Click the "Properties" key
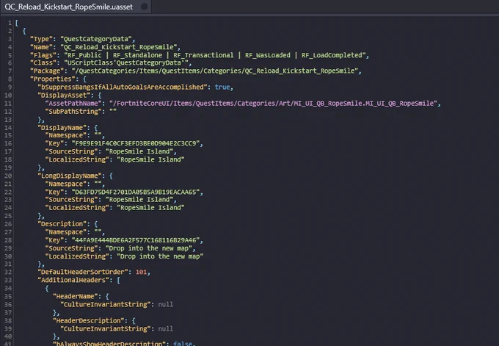Image resolution: width=499 pixels, height=346 pixels. tap(53, 79)
